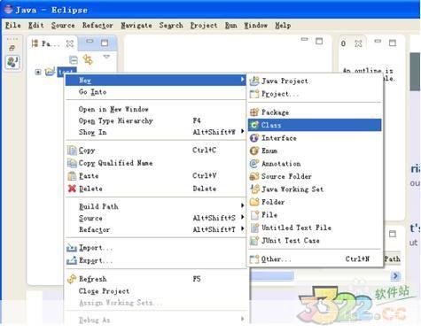Close the Outline view tab
The image size is (421, 332).
pyautogui.click(x=358, y=43)
